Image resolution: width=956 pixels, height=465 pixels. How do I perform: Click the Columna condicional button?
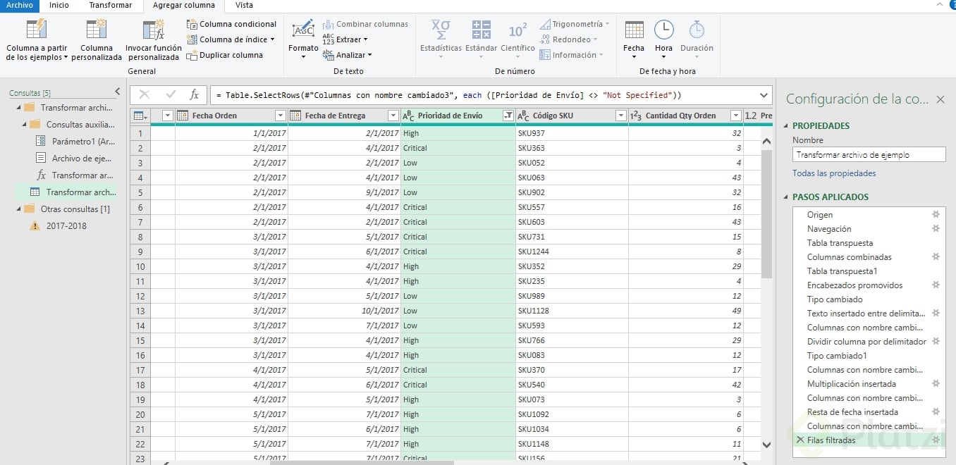pos(232,24)
